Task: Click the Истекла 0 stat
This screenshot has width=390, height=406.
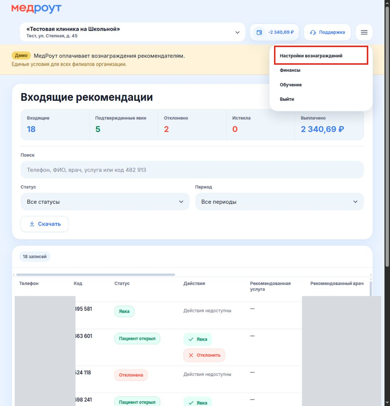Action: (x=260, y=125)
